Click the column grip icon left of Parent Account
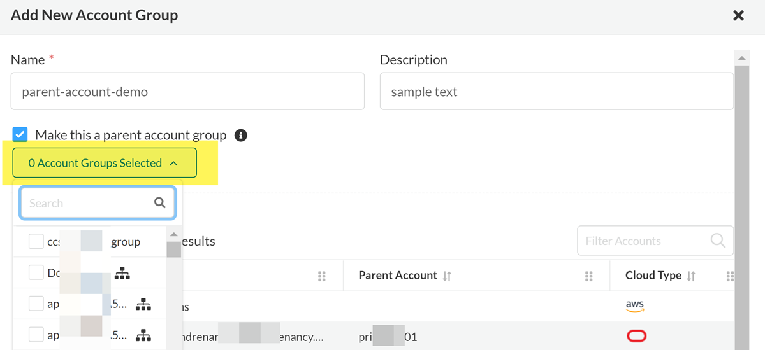The width and height of the screenshot is (765, 350). (322, 276)
